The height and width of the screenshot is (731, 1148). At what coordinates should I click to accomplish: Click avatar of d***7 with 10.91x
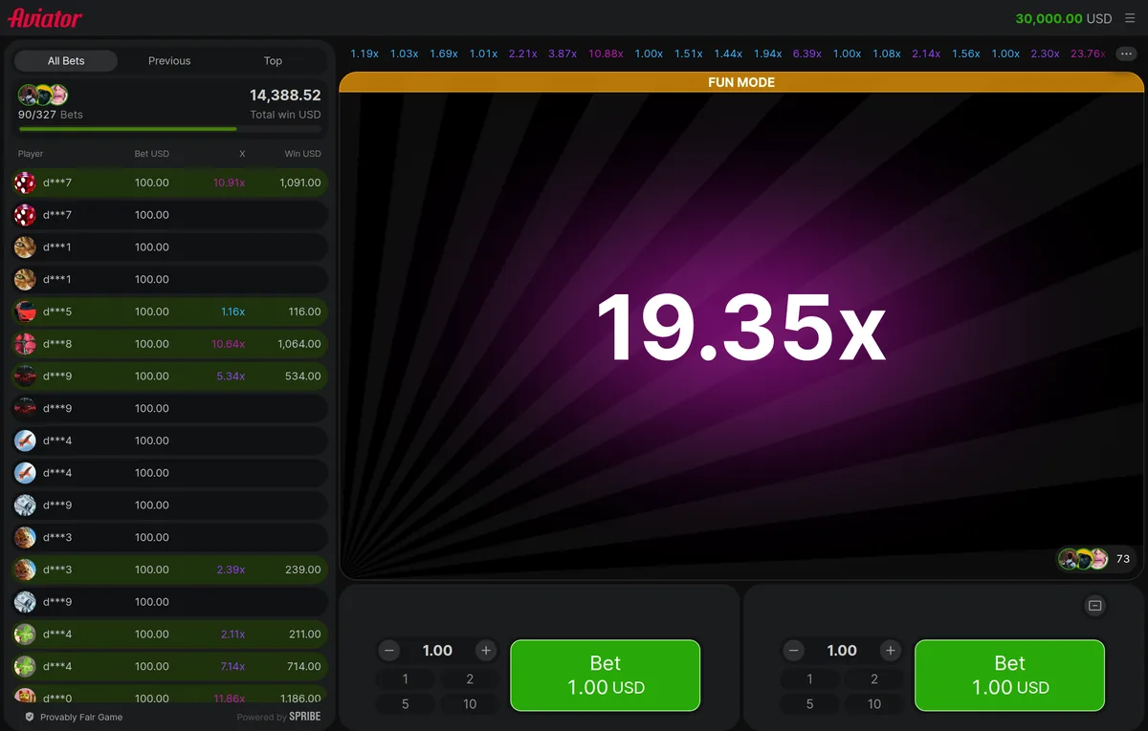coord(25,183)
